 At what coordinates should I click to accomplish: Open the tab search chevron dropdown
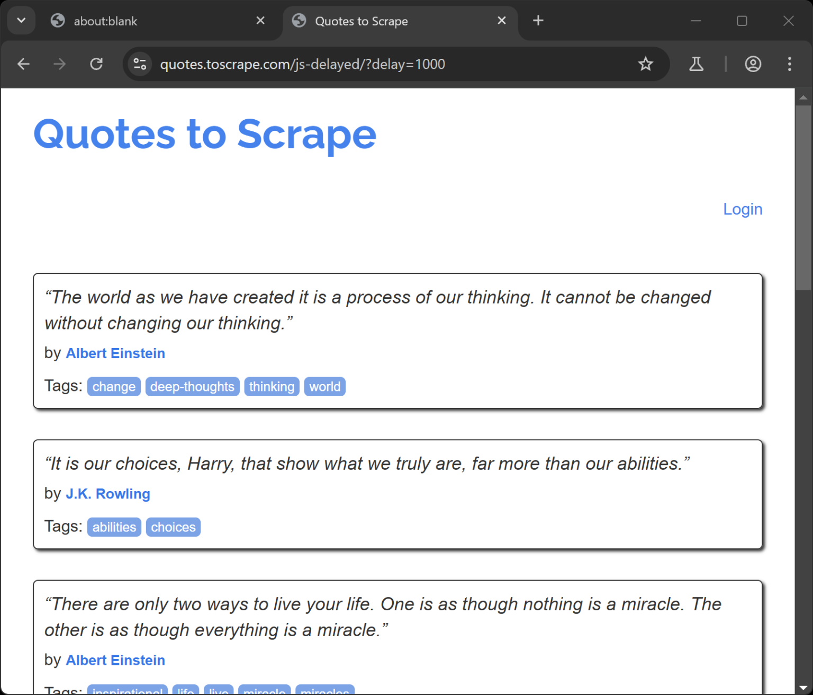point(21,20)
